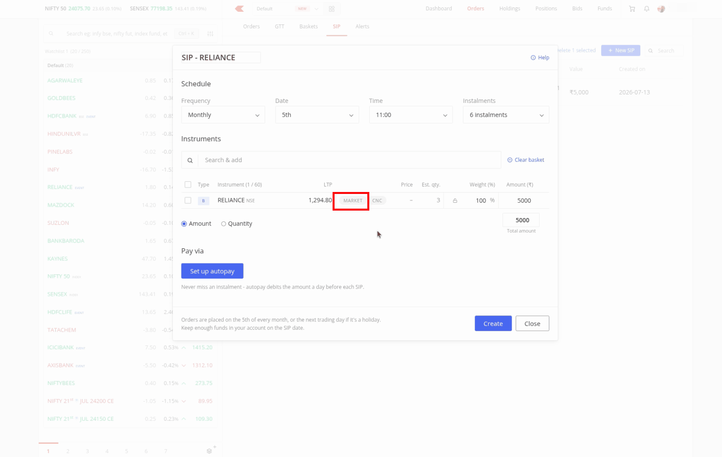722x457 pixels.
Task: Open Orders in the top navigation
Action: click(475, 9)
